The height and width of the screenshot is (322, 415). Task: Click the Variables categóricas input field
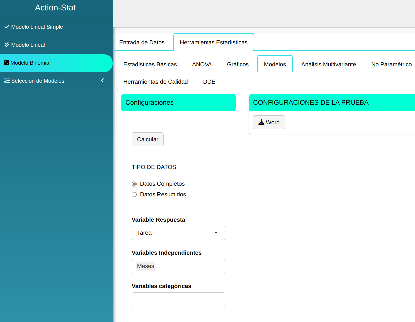tap(178, 299)
